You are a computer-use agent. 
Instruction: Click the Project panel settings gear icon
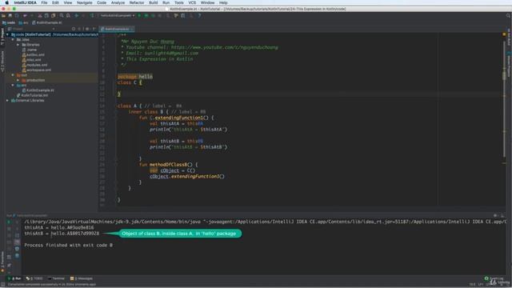point(87,29)
